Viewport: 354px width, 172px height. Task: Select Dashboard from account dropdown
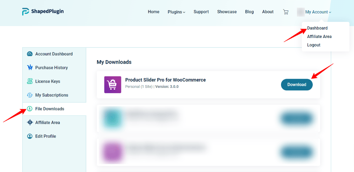click(317, 28)
